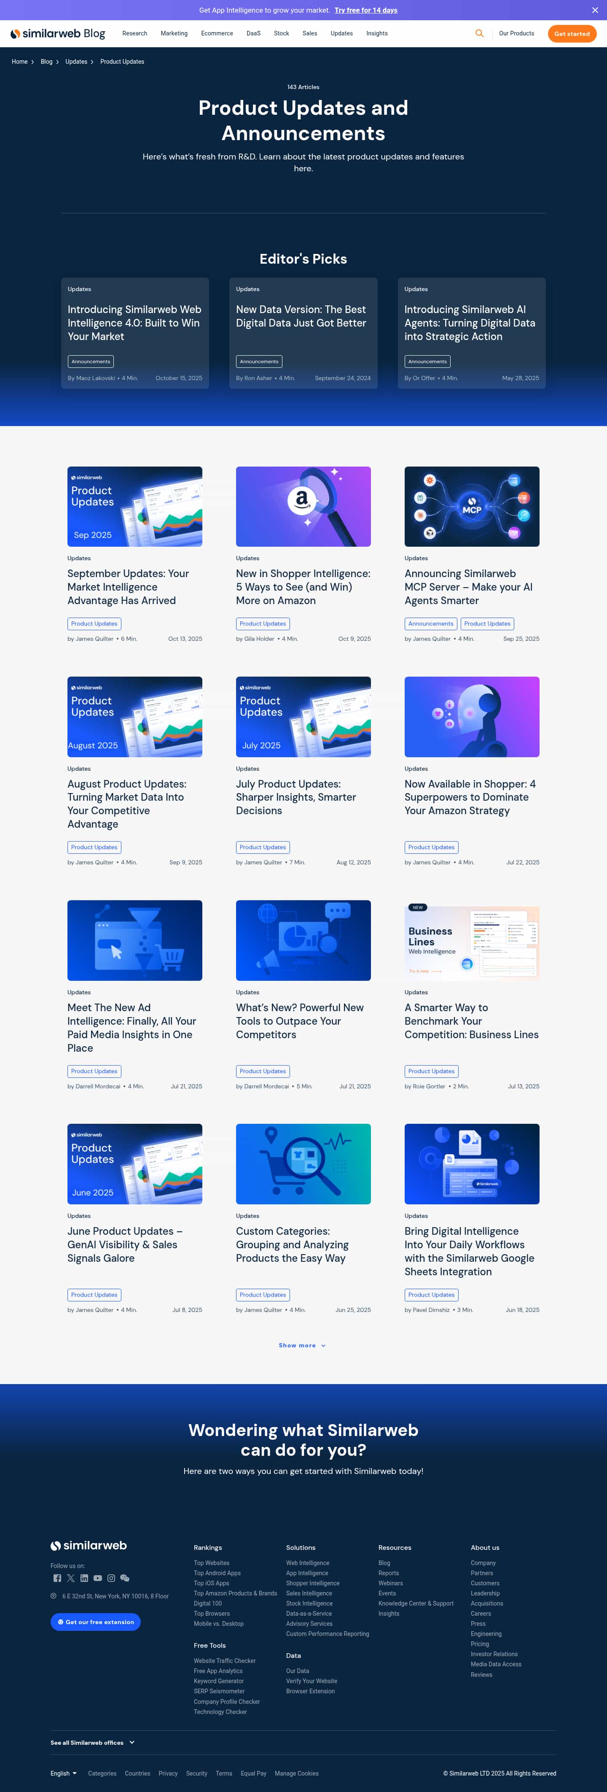Click the footer Similarweb logo
Screen dimensions: 607x1792
(88, 1545)
